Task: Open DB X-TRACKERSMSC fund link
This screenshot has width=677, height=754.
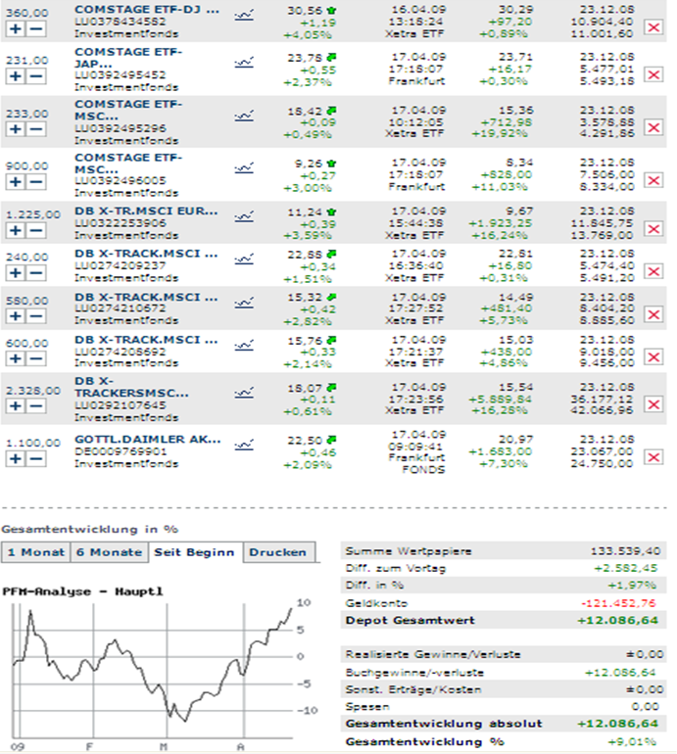Action: point(131,387)
